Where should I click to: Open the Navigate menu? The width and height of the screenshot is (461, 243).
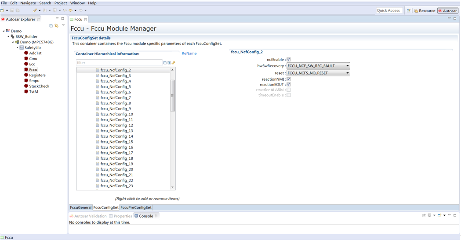tap(28, 3)
